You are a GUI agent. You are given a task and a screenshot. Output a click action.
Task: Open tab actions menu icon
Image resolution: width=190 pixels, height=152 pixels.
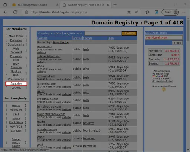5,5
